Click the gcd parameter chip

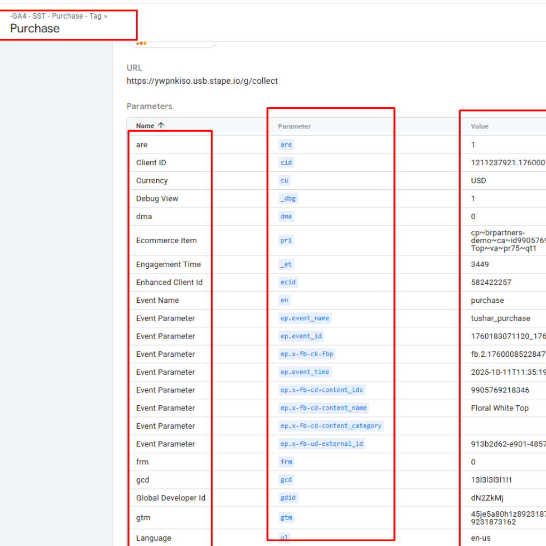(286, 479)
